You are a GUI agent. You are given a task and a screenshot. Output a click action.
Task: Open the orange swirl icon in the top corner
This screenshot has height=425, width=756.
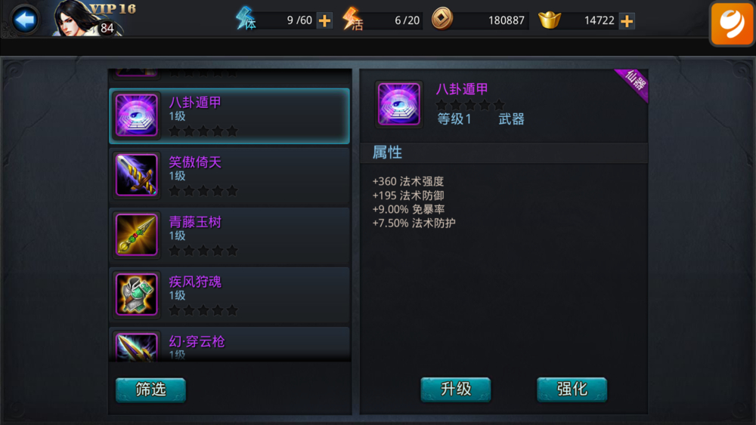point(732,23)
